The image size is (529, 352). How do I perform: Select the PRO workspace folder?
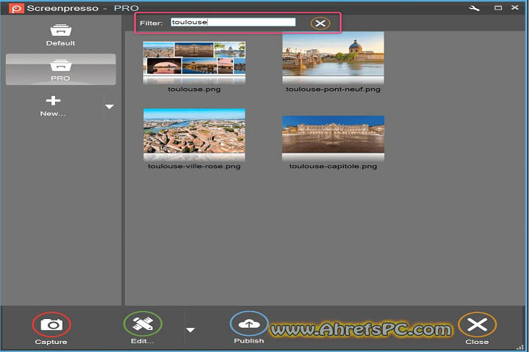point(61,70)
